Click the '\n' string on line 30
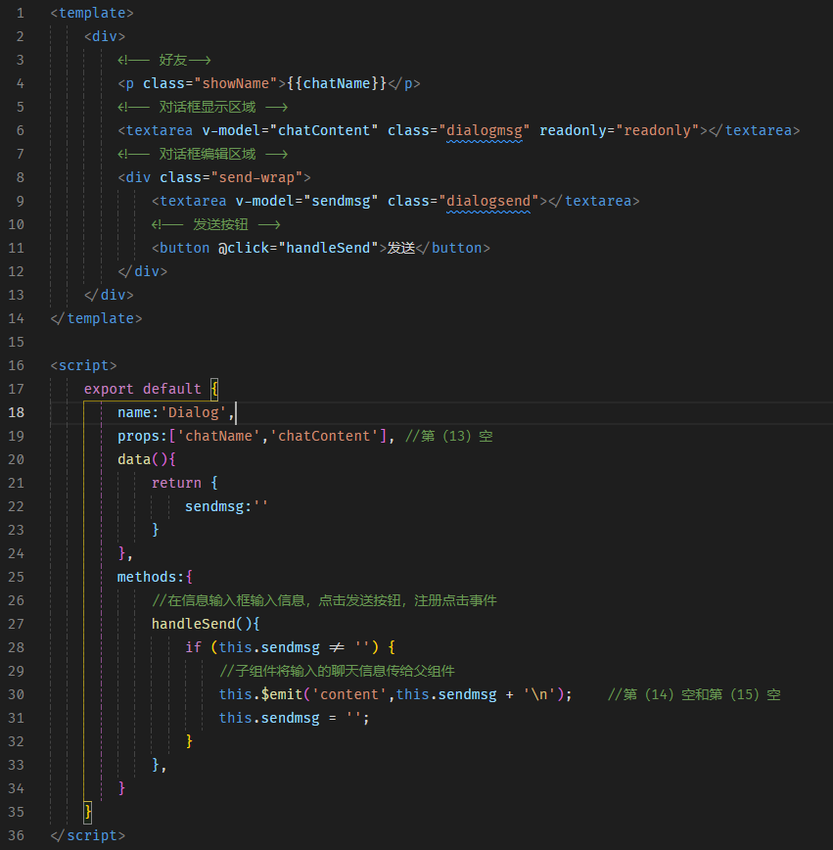 [539, 694]
